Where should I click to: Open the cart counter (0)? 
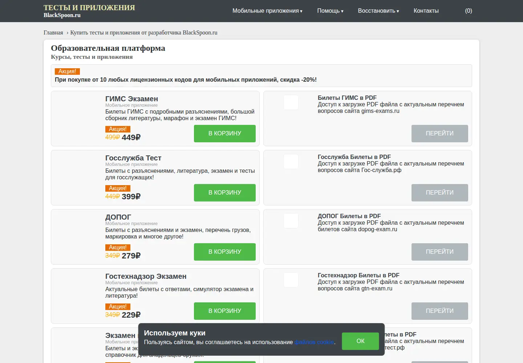point(469,11)
